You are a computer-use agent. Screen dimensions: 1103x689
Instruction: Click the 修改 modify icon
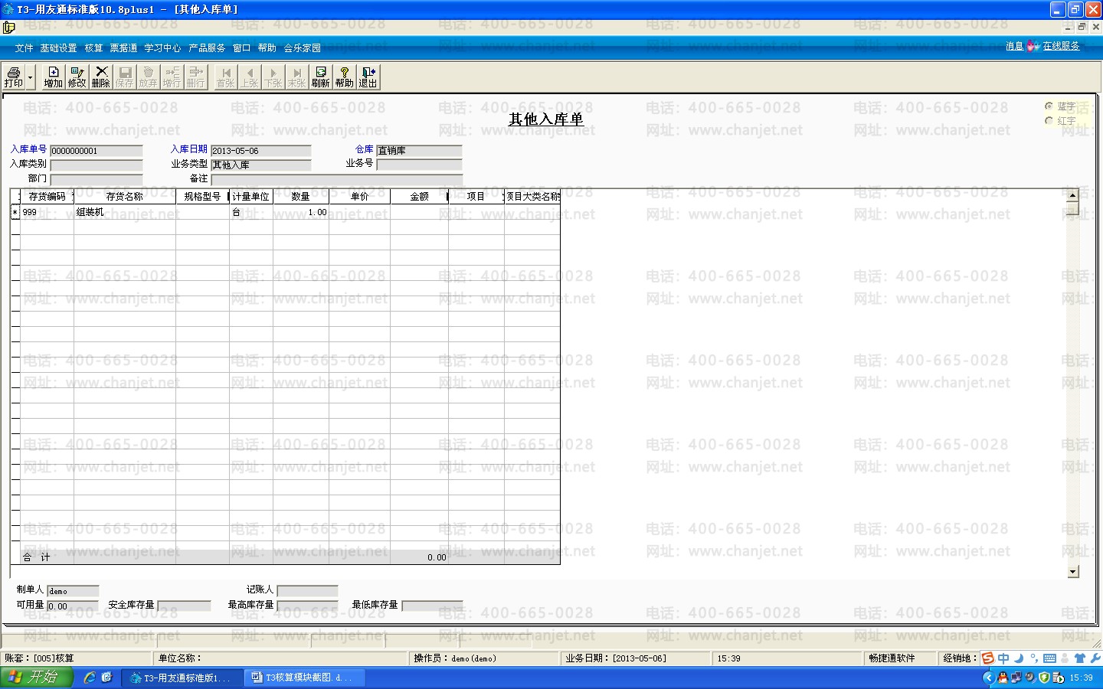pyautogui.click(x=77, y=77)
